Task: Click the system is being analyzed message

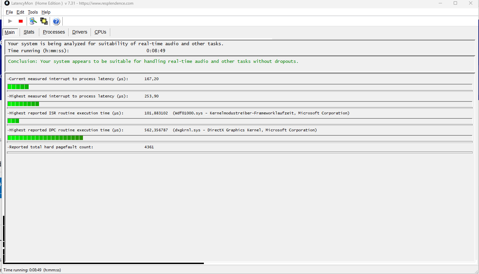Action: coord(116,44)
